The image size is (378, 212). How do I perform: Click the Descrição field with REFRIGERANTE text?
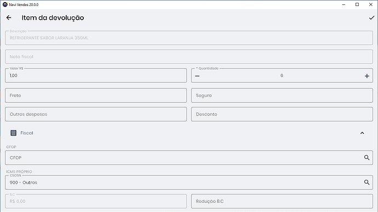(x=189, y=38)
